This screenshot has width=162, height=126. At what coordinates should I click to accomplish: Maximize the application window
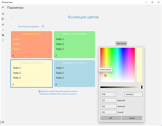click(152, 2)
